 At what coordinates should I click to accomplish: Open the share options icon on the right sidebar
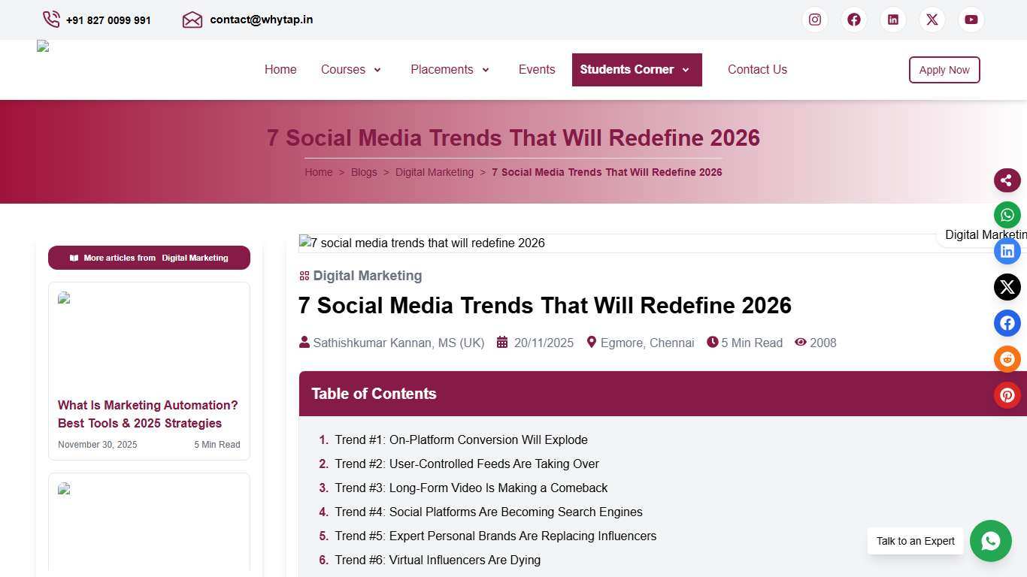click(1007, 180)
